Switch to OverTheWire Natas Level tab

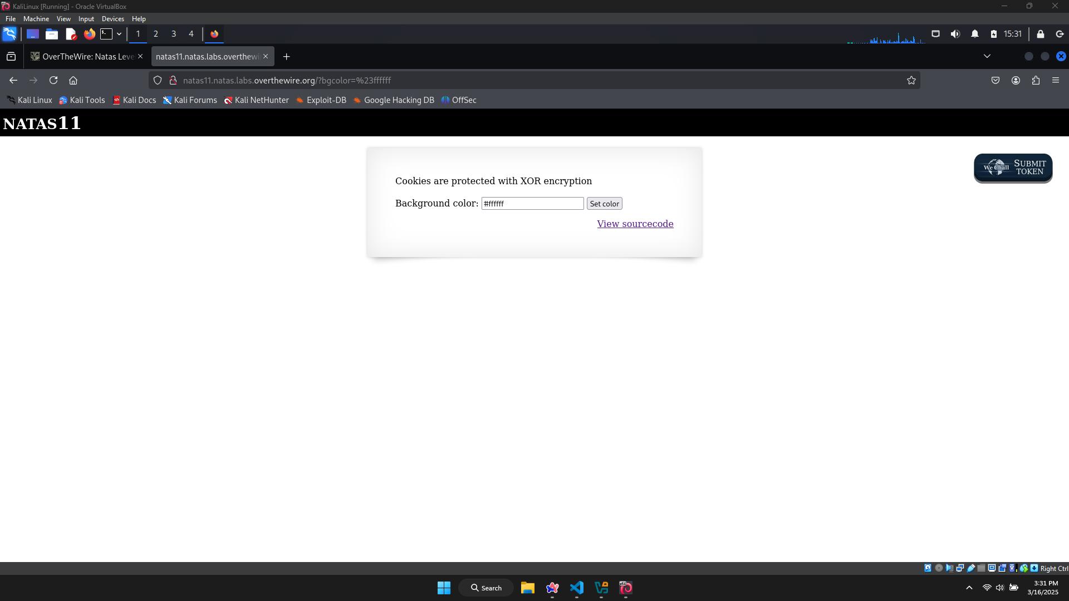82,56
